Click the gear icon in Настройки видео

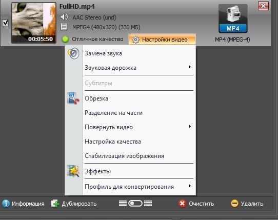pyautogui.click(x=135, y=39)
